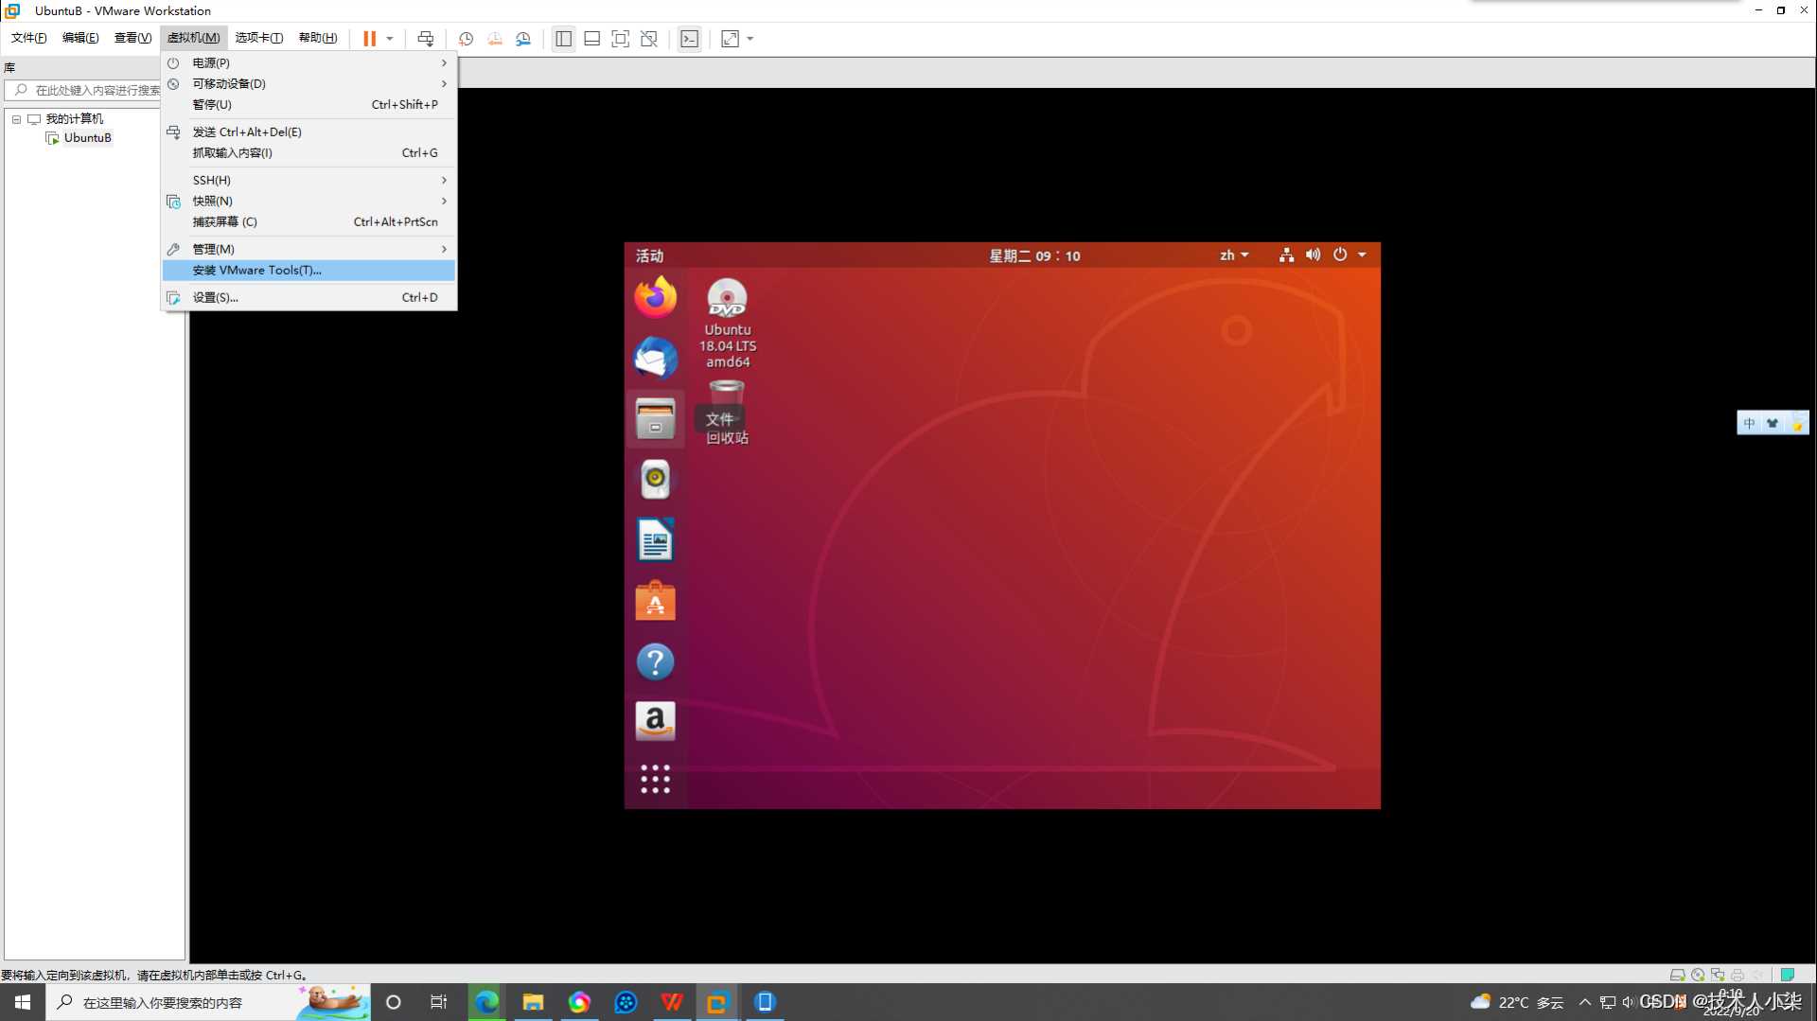The width and height of the screenshot is (1817, 1021).
Task: Open 设置(S)... menu entry
Action: tap(309, 297)
